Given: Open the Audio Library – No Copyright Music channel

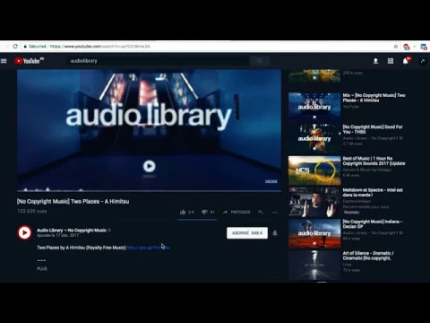Looking at the screenshot, I should point(72,230).
